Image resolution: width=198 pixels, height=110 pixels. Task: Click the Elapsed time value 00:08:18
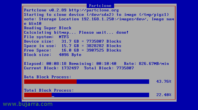56,63
